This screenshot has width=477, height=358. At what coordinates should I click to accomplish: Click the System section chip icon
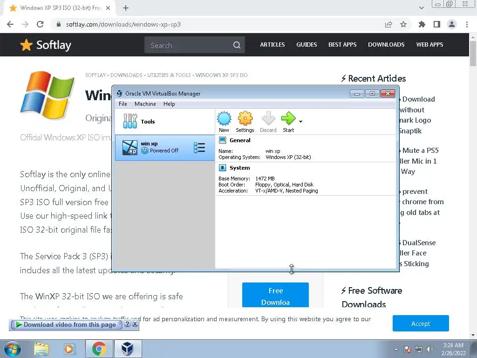click(x=222, y=168)
